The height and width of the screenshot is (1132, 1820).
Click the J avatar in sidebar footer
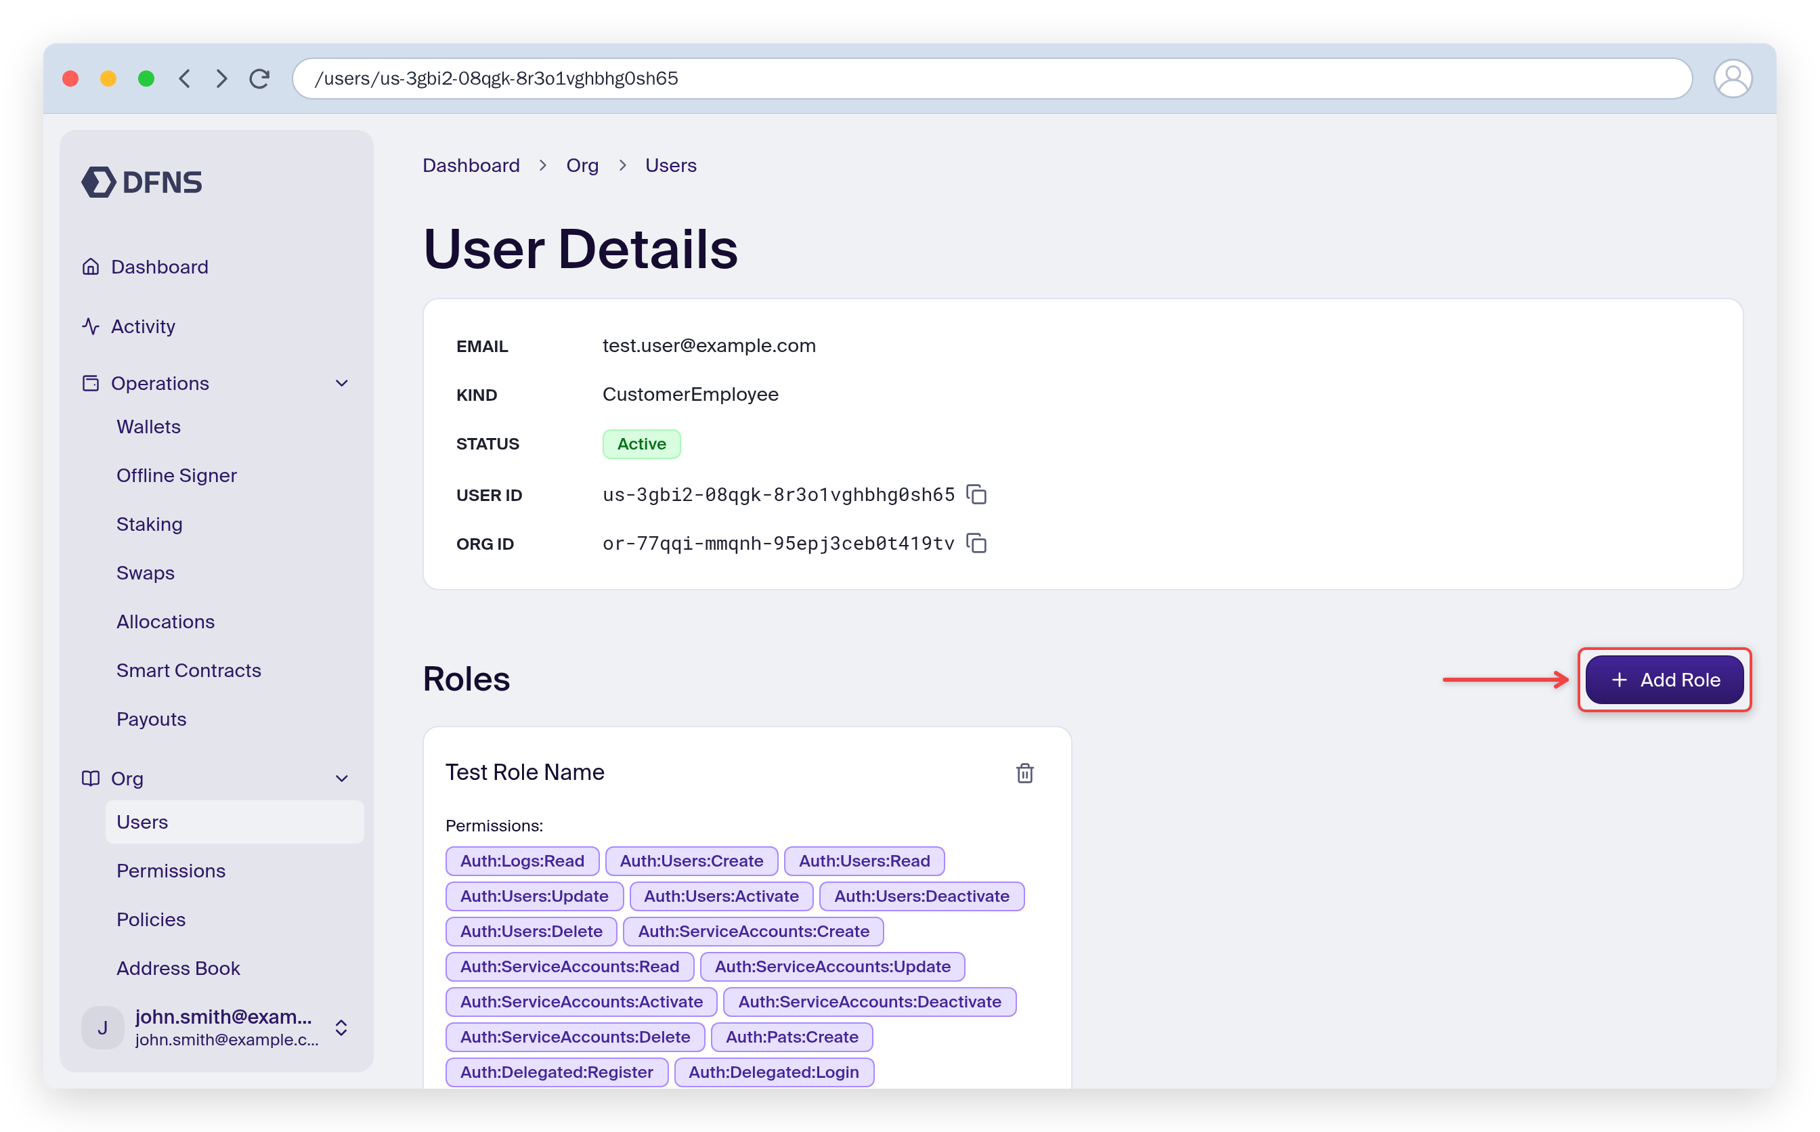[x=102, y=1028]
